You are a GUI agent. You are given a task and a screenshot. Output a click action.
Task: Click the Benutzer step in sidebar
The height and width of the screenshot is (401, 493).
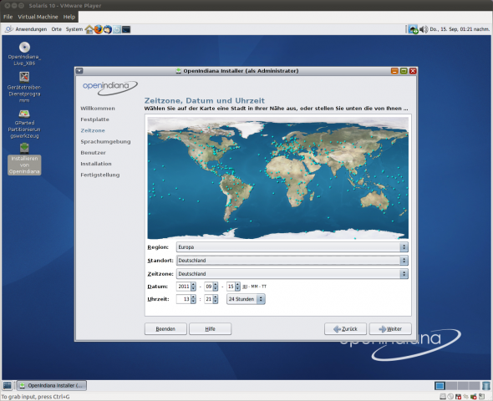(x=93, y=153)
